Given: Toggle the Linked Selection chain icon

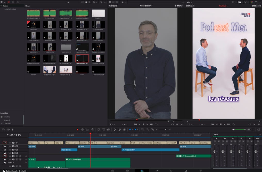Looking at the screenshot, I should (120, 129).
